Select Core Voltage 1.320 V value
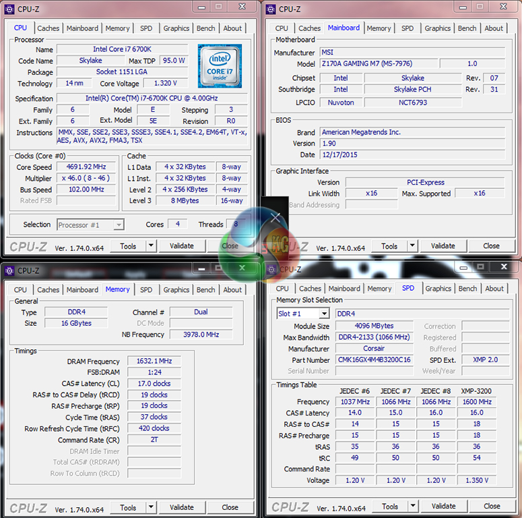This screenshot has height=518, width=522. click(166, 83)
